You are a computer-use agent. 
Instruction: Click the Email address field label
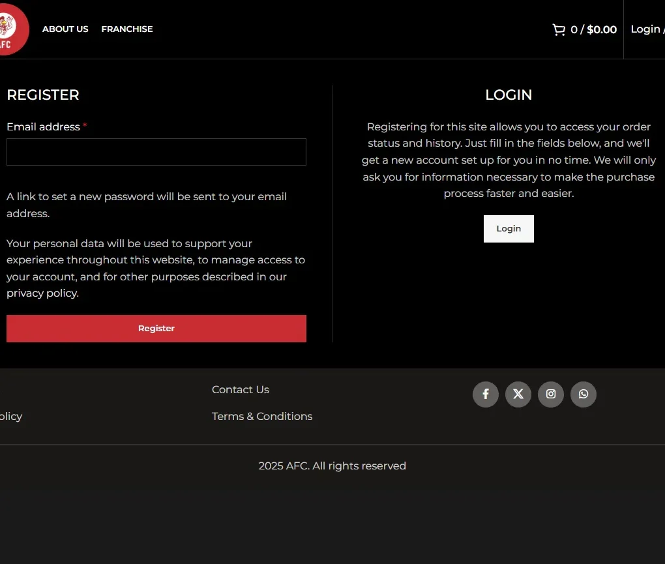pyautogui.click(x=43, y=127)
